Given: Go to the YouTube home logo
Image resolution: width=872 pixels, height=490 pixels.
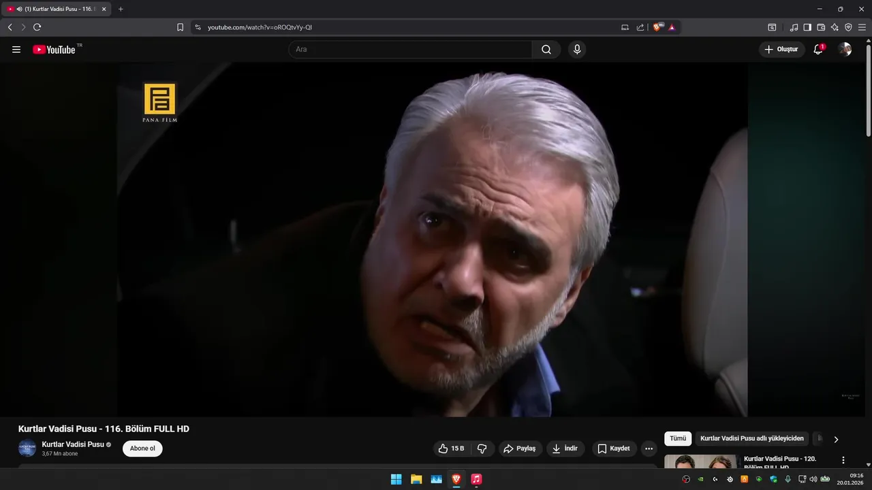Looking at the screenshot, I should click(x=54, y=50).
